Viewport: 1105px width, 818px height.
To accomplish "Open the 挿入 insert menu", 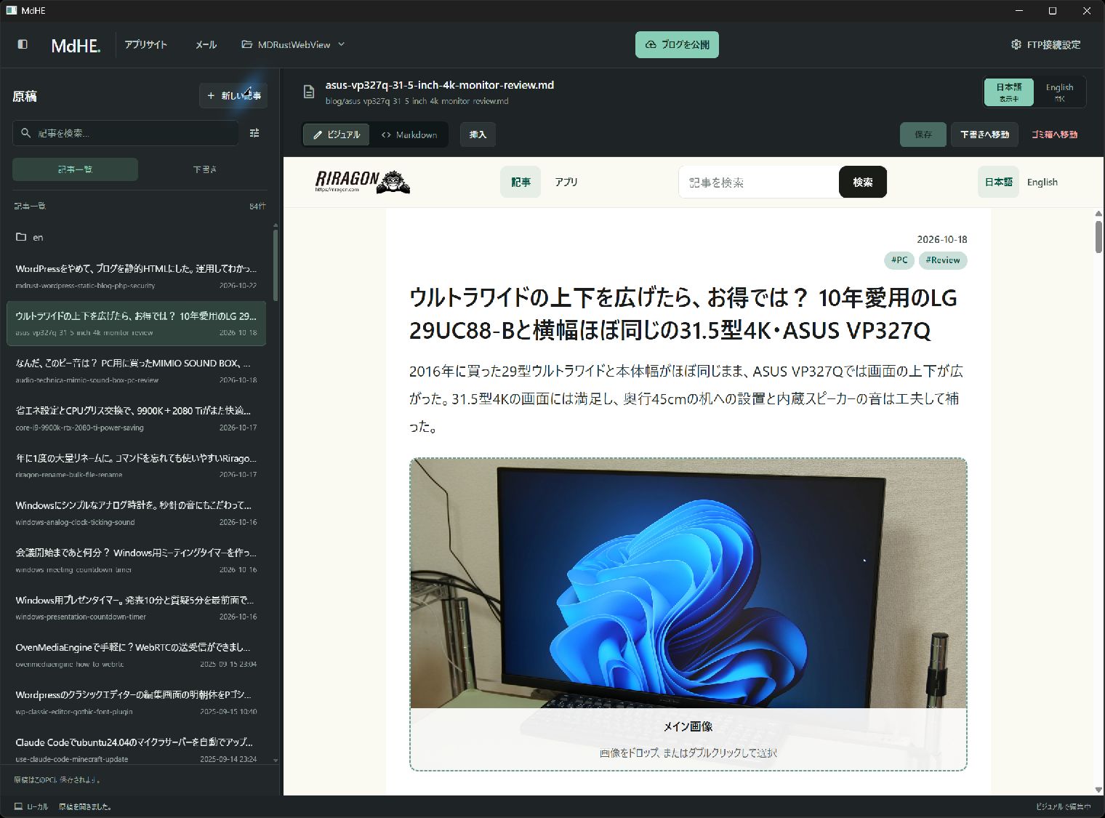I will (x=478, y=135).
